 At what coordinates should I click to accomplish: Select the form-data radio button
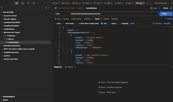[64, 23]
